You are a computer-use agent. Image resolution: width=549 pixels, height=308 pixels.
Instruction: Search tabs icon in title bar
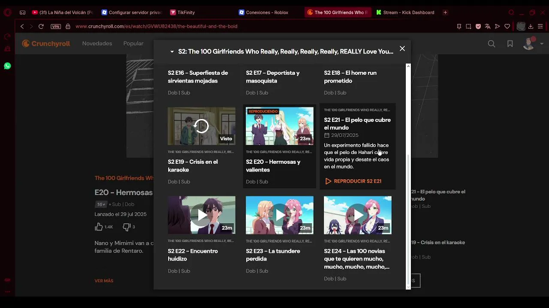pos(511,13)
